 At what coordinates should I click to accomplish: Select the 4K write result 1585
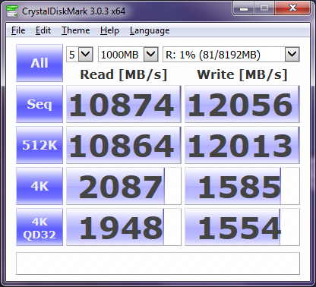[x=242, y=186]
